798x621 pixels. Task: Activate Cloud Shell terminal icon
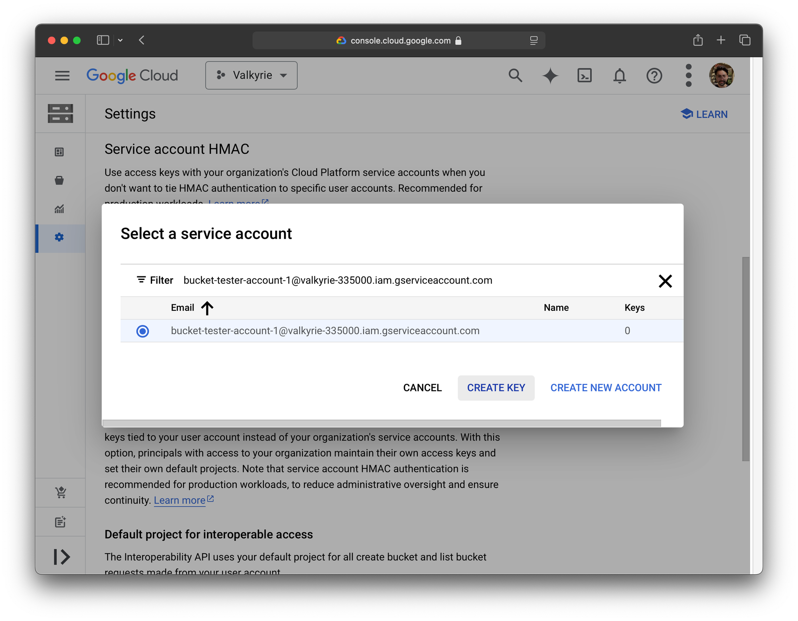tap(585, 75)
